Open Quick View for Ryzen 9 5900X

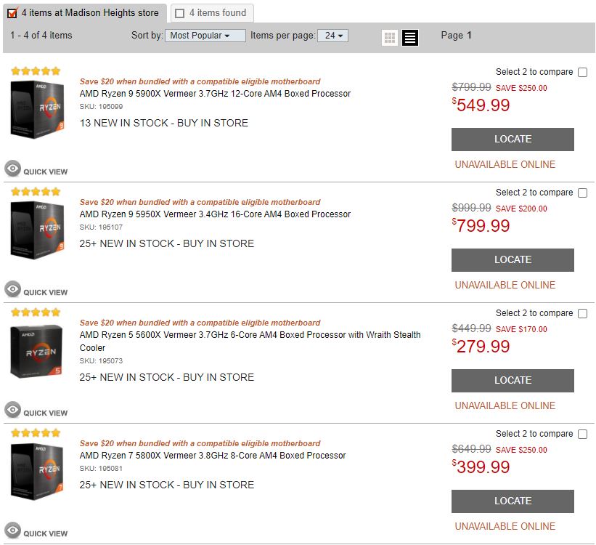click(x=36, y=170)
